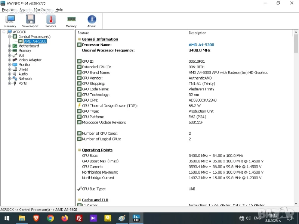
Task: Open the About info icon
Action: tap(92, 21)
